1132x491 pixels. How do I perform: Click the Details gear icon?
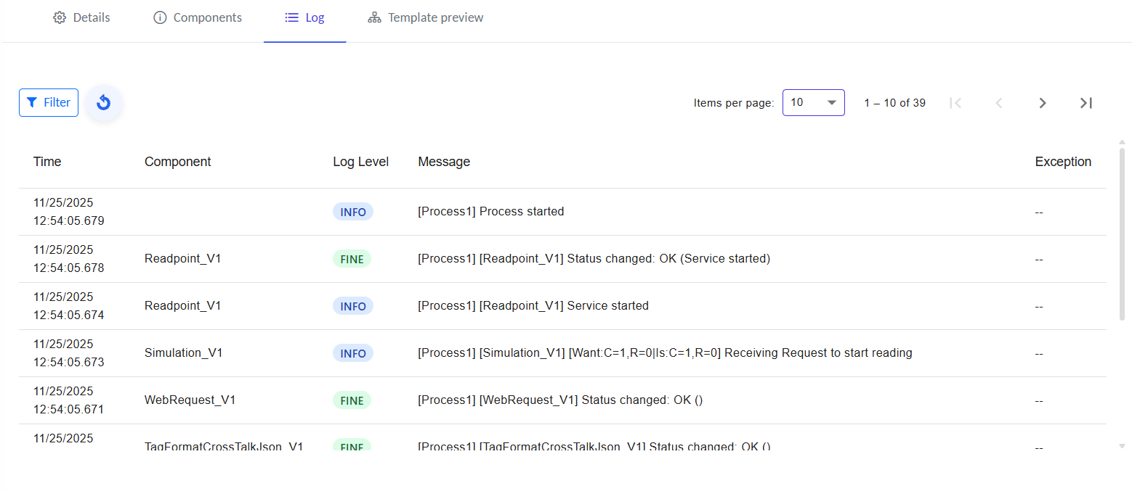coord(60,17)
